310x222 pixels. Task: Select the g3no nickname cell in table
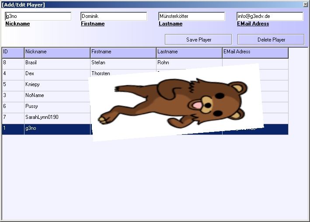[x=57, y=129]
